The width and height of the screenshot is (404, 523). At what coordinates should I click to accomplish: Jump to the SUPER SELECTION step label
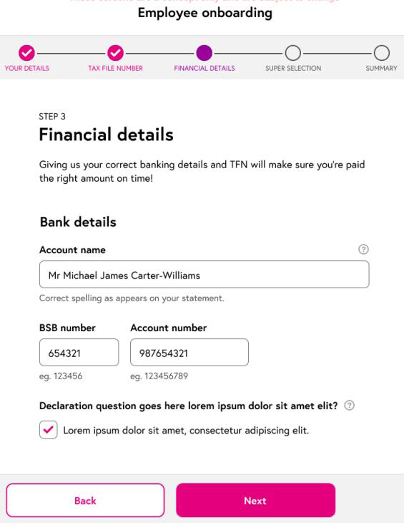click(x=293, y=68)
